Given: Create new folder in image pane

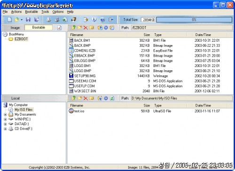Looking at the screenshot, I should click(x=79, y=28).
